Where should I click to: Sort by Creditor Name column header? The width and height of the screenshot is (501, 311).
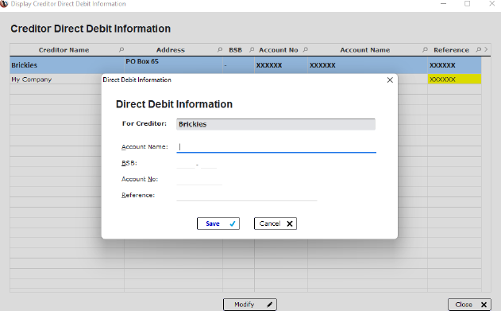coord(64,50)
